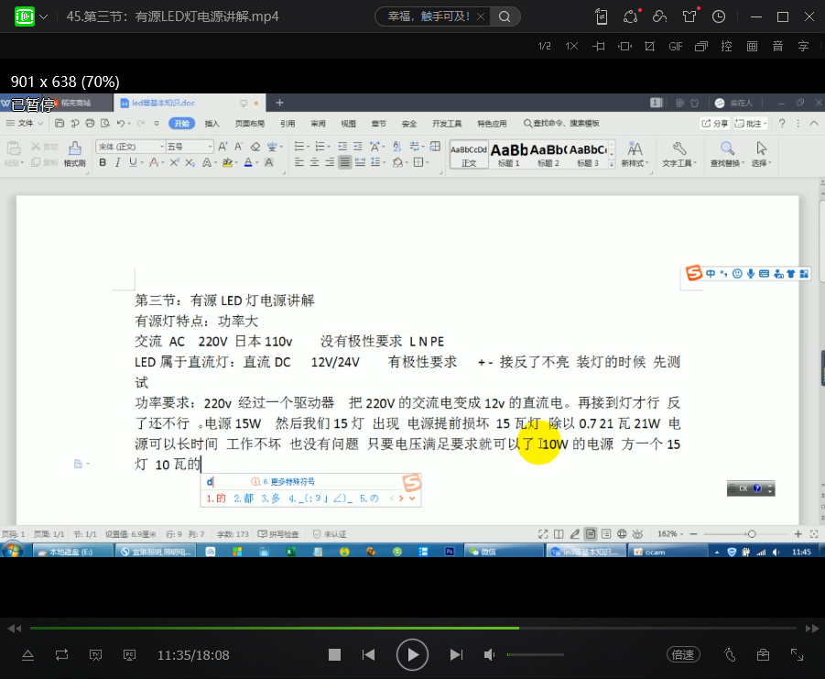Toggle the loop playback mode icon
Viewport: 825px width, 679px height.
pos(61,654)
